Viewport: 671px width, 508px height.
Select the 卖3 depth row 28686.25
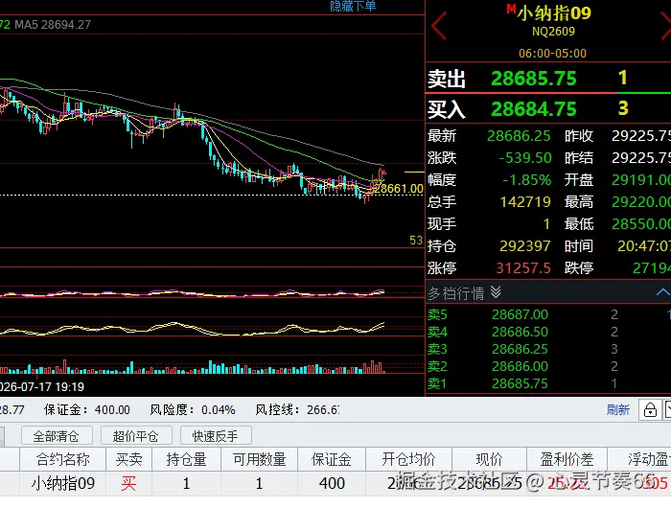[x=548, y=349]
